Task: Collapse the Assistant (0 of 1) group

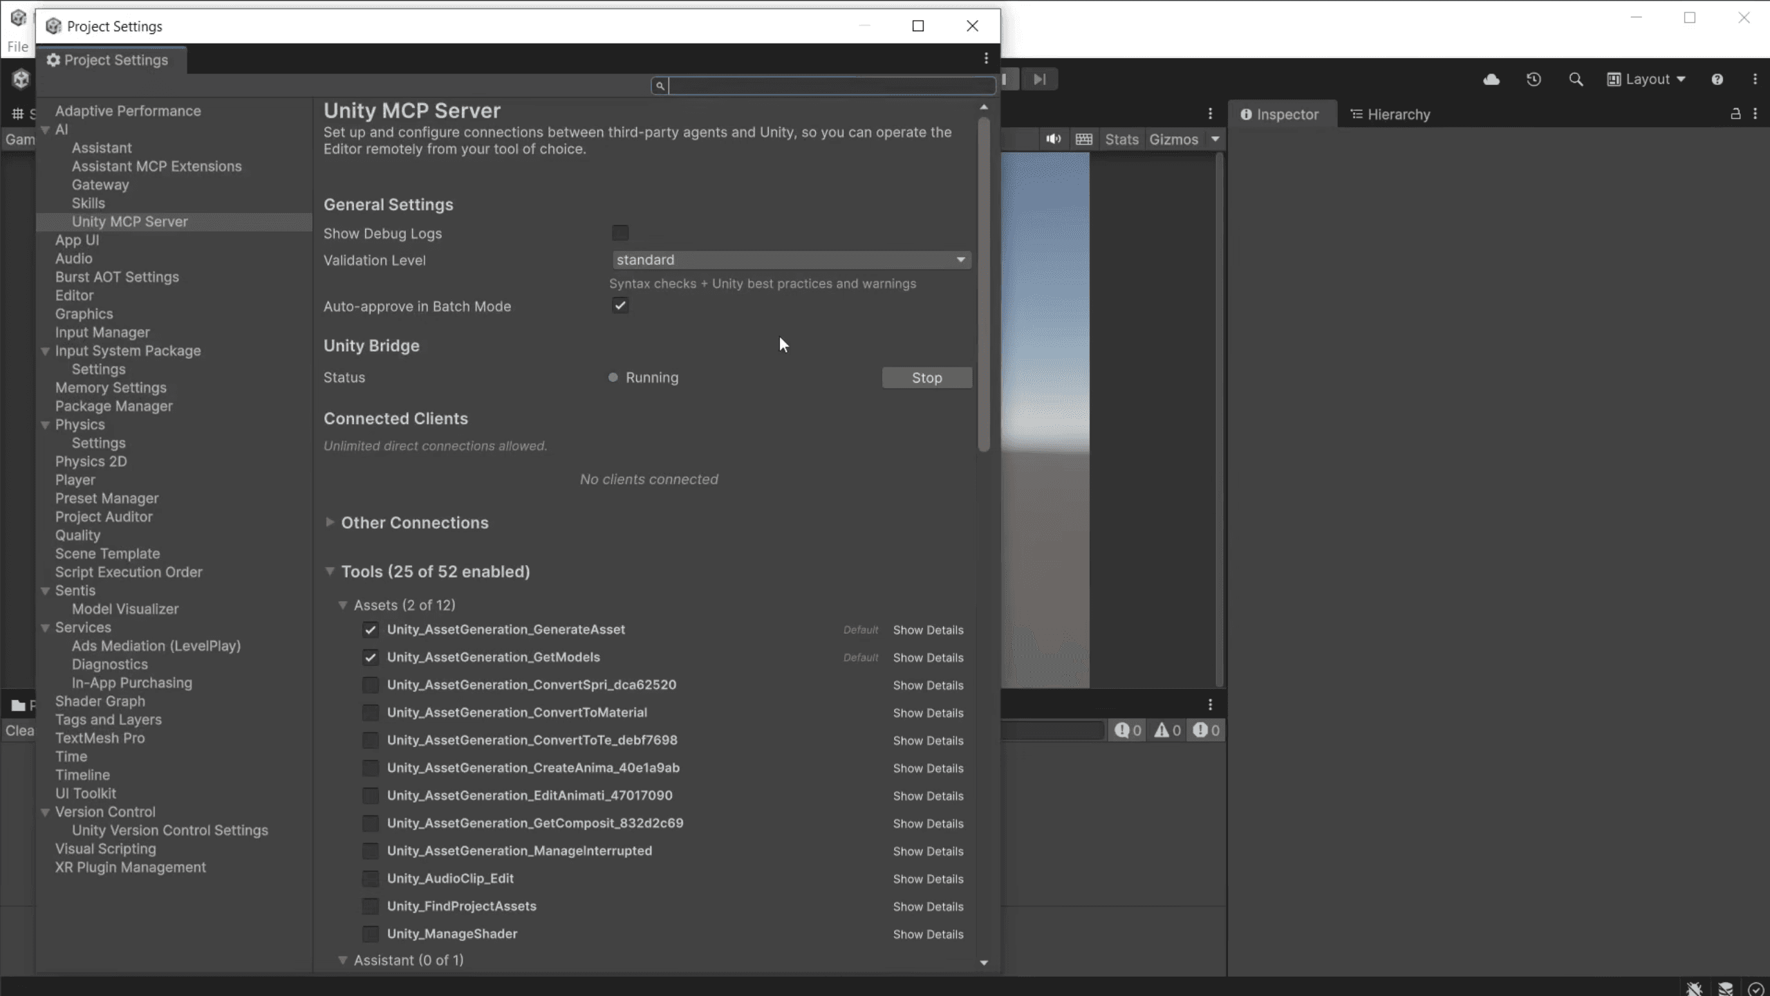Action: point(342,960)
